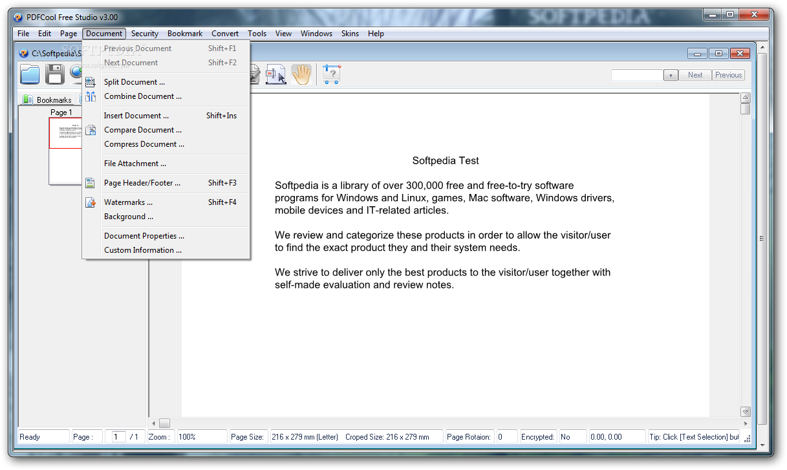Click the Page Header/Footer menu icon

[91, 183]
